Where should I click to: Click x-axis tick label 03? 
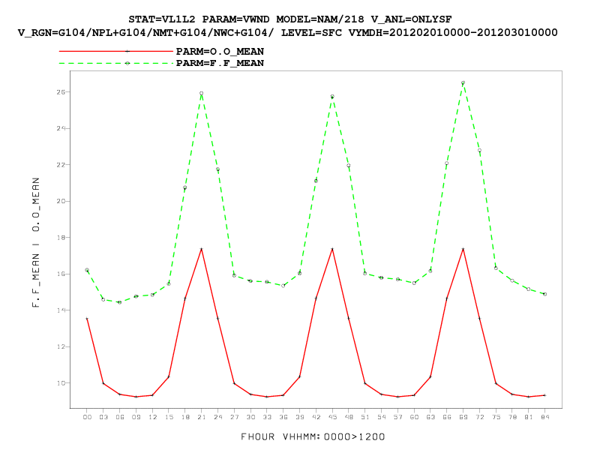pos(103,417)
